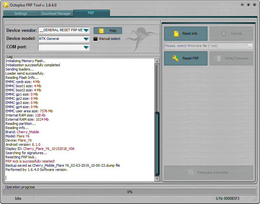Click the firmware file path field
Viewport: 260px width, 204px height.
[x=206, y=46]
